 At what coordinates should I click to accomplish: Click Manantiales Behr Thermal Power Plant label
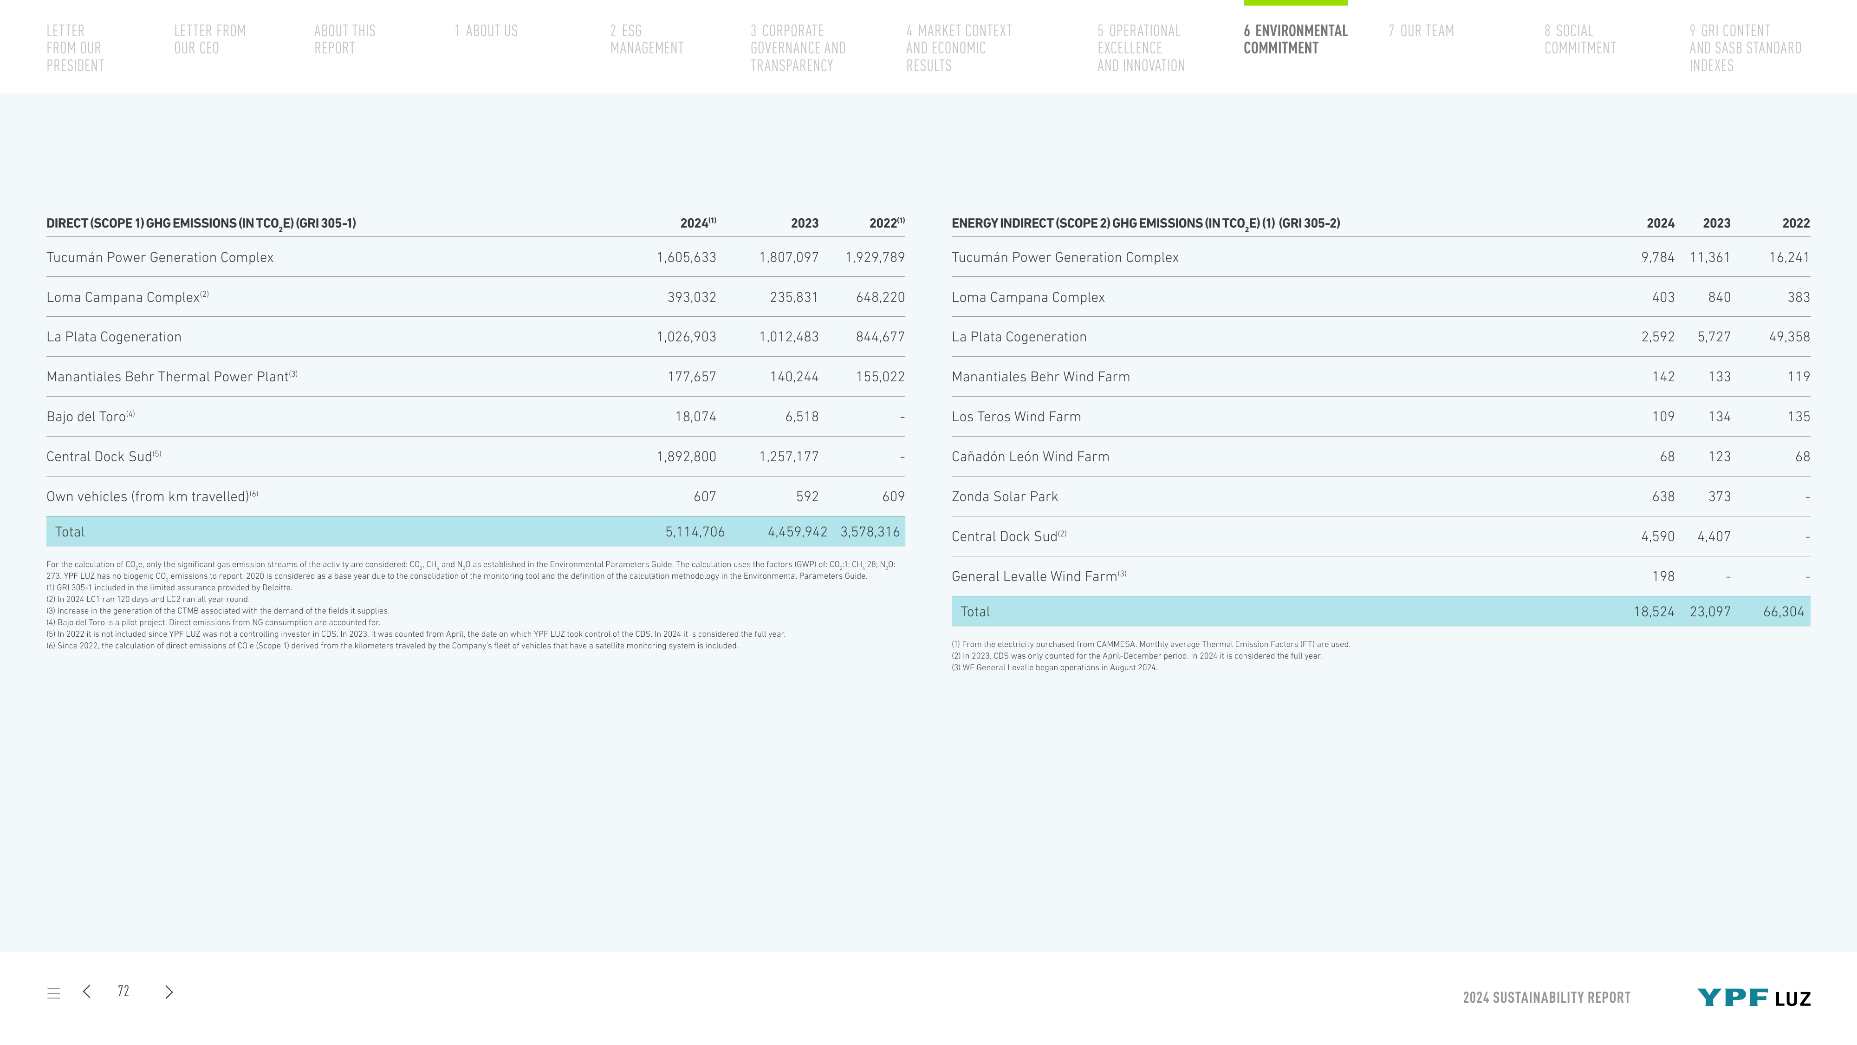[172, 377]
